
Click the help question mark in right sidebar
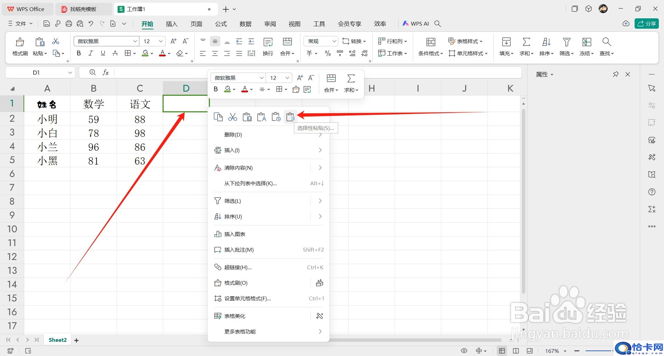click(x=652, y=192)
